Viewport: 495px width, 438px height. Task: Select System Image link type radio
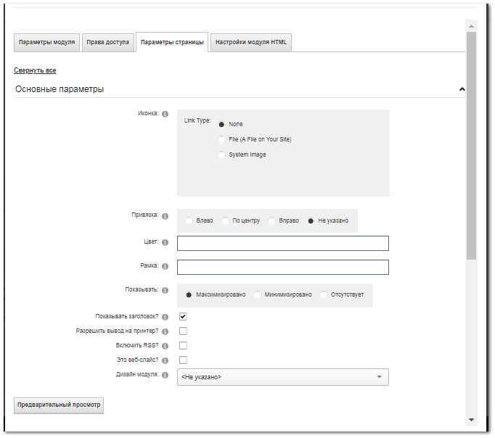(x=221, y=154)
